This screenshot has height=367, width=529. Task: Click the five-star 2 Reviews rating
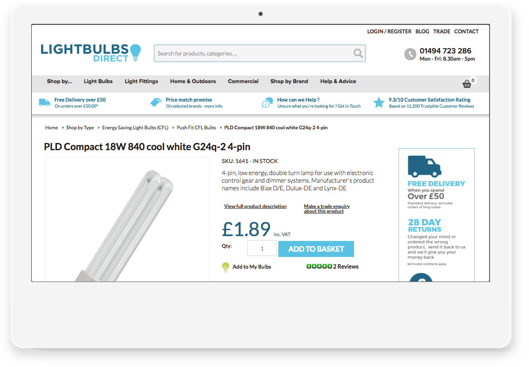332,267
